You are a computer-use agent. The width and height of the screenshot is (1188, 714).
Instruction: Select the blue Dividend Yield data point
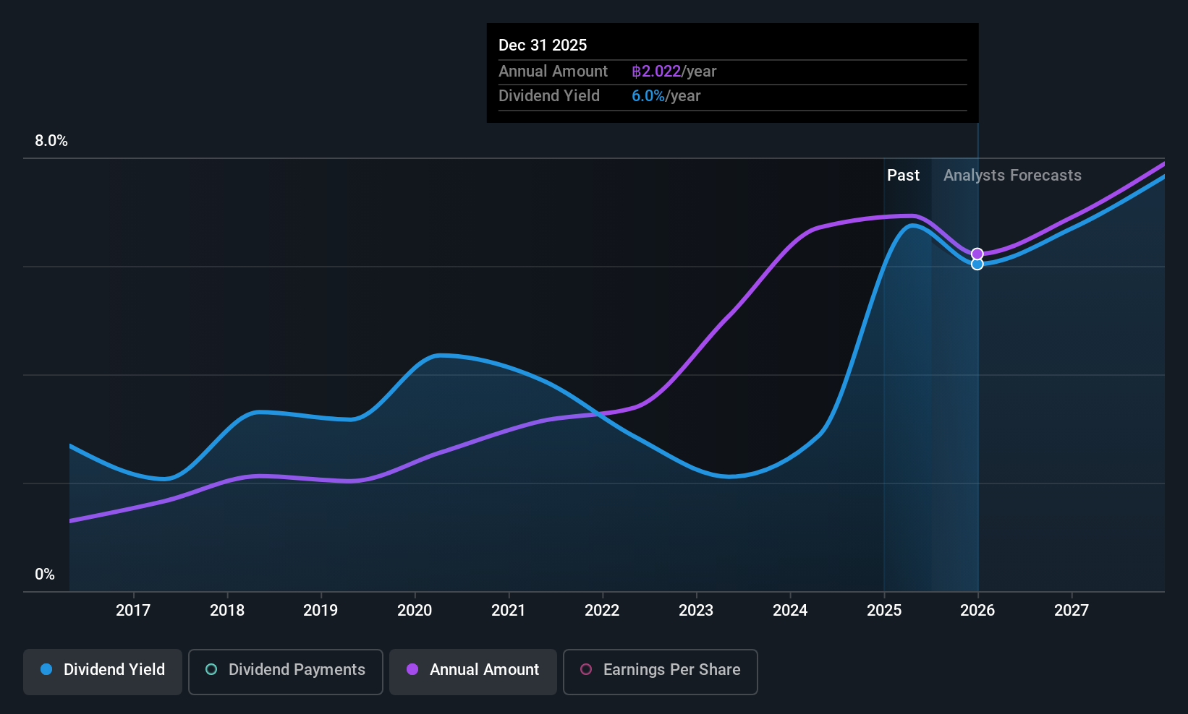(x=977, y=264)
